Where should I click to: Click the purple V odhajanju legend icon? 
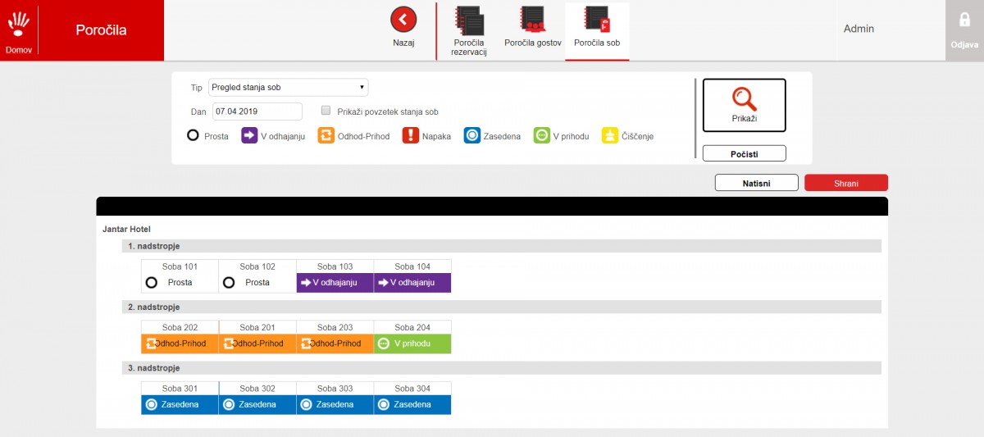(249, 135)
